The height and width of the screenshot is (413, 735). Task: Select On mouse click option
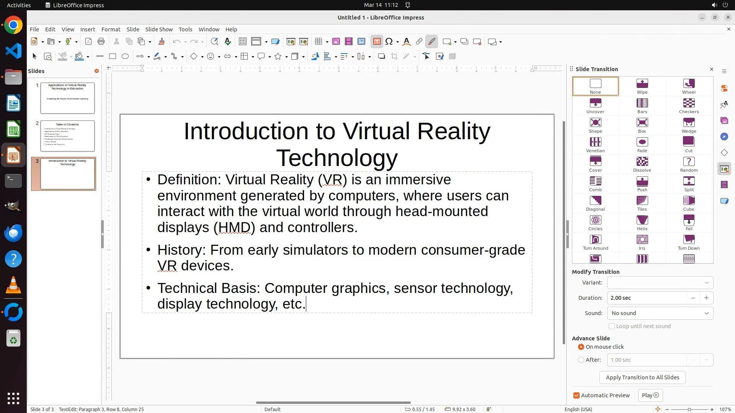tap(581, 347)
